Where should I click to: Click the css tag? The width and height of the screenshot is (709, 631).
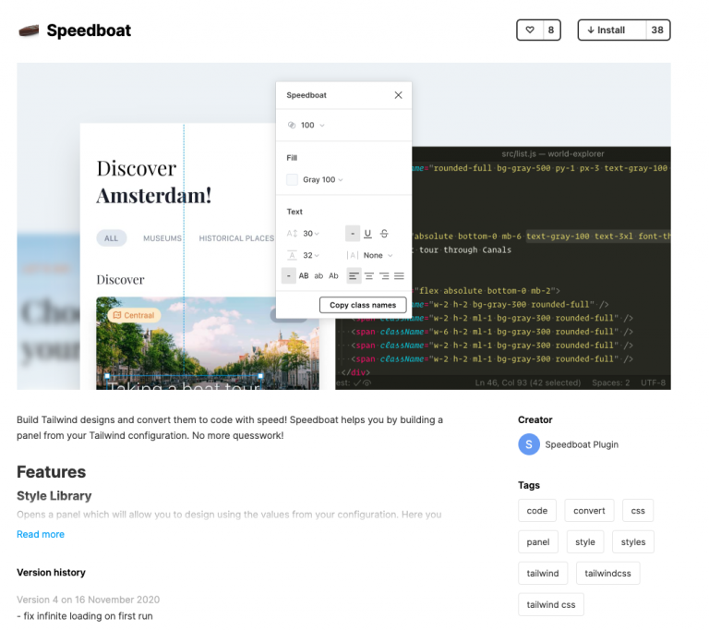(638, 511)
